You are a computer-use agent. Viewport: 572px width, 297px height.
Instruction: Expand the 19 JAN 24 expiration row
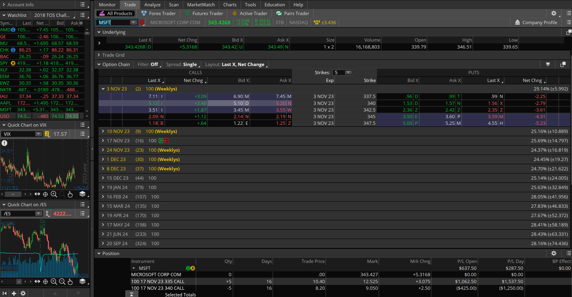point(103,187)
